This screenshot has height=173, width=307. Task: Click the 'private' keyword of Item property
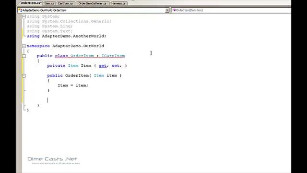(x=56, y=66)
